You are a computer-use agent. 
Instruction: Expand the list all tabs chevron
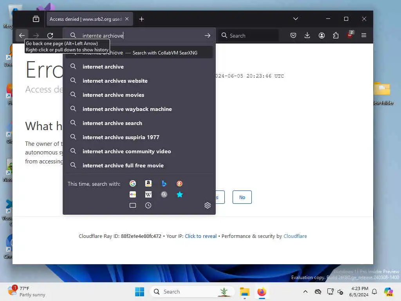(295, 19)
